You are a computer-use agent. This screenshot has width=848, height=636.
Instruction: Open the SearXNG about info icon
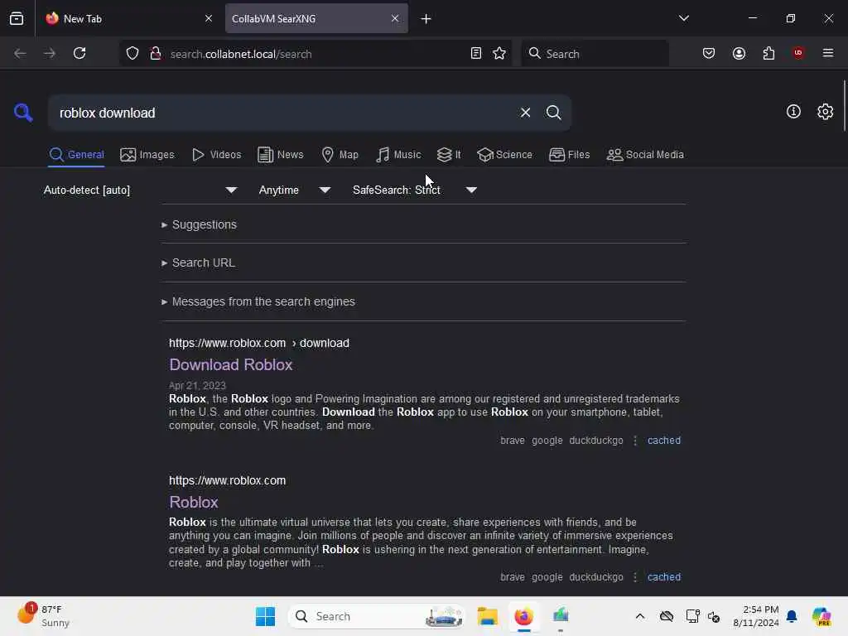pyautogui.click(x=793, y=112)
